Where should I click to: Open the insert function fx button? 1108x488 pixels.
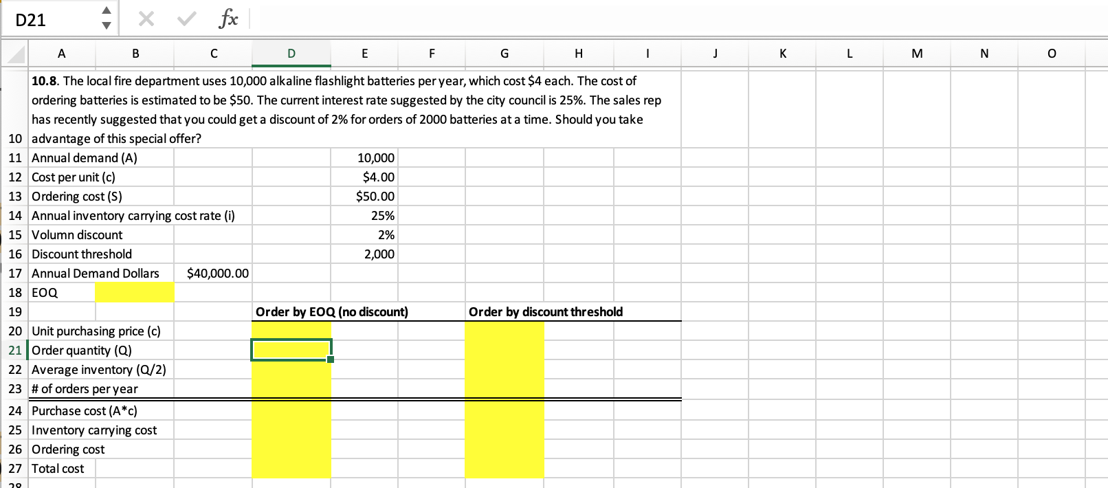point(228,20)
